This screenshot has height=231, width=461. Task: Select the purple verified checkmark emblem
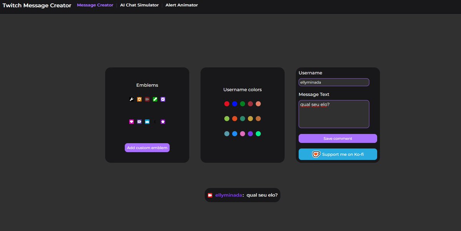pos(163,99)
